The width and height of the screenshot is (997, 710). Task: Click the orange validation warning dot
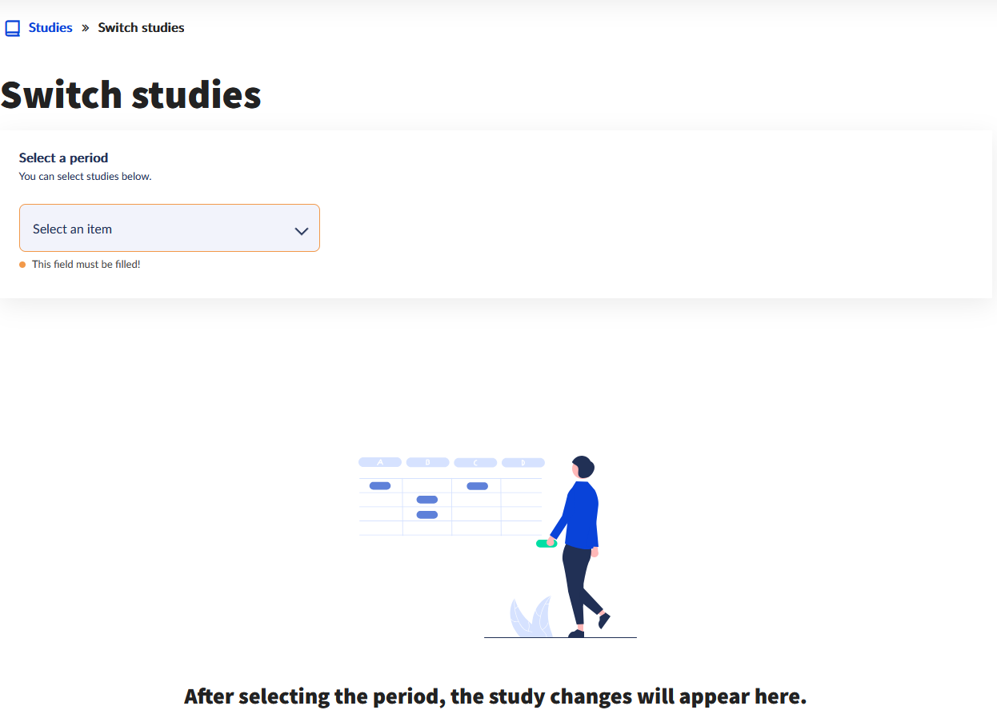(x=22, y=265)
